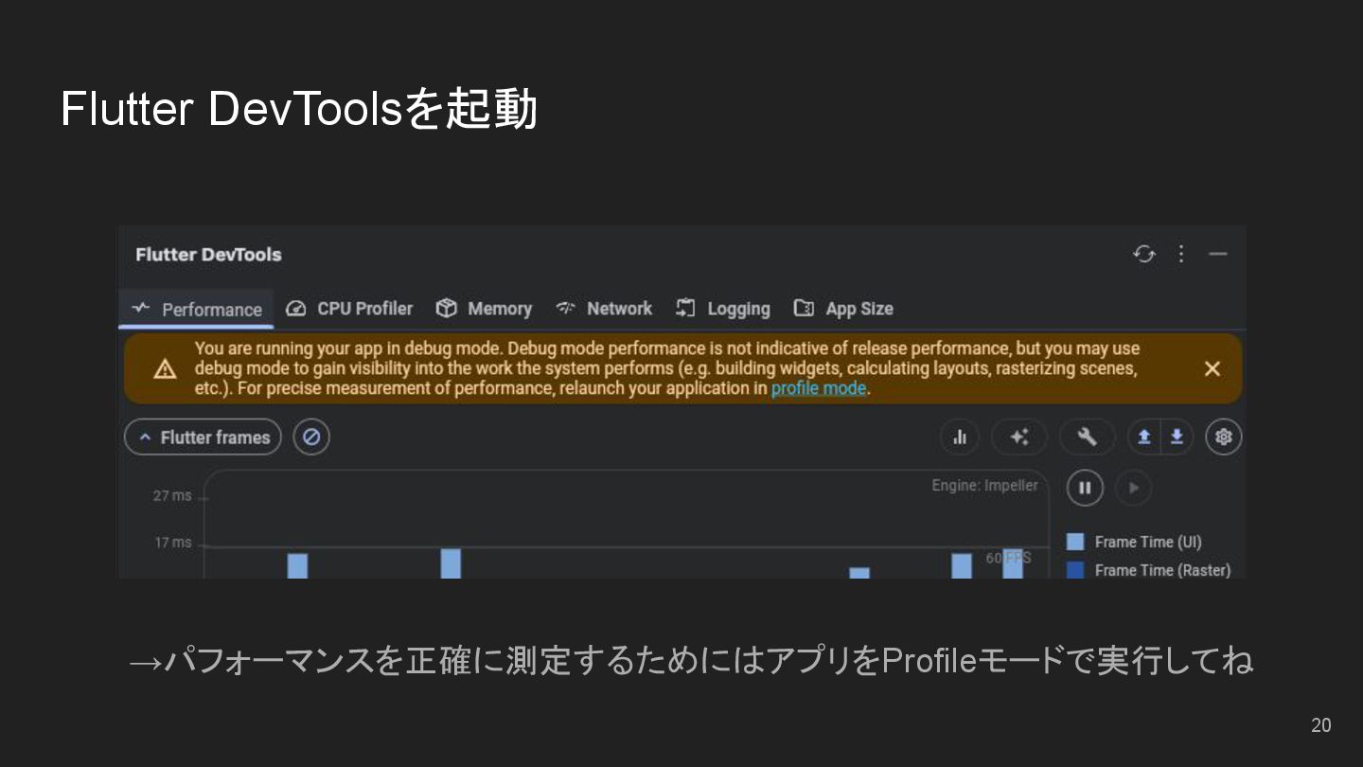Switch to the CPU Profiler tab
The width and height of the screenshot is (1363, 767).
point(349,309)
